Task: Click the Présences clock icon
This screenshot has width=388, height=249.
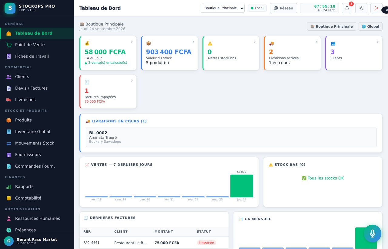Action: [x=9, y=230]
